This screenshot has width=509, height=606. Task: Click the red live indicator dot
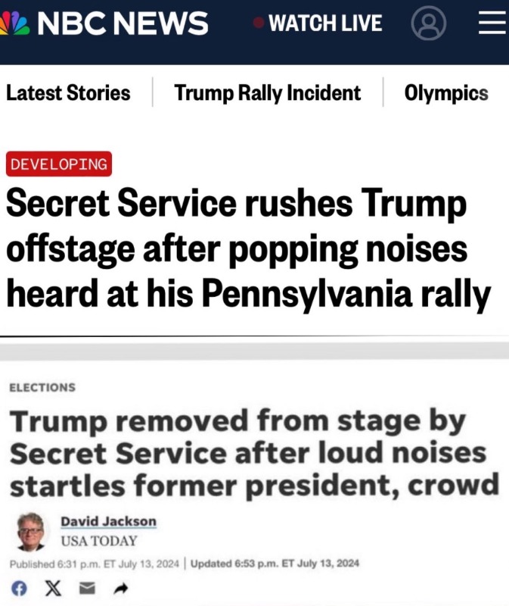(x=259, y=23)
